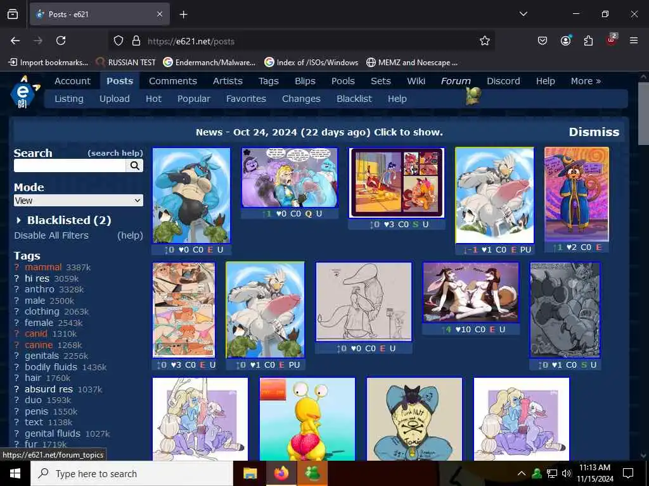Open the wiki question mark beside hair tag
The image size is (649, 486).
[16, 378]
